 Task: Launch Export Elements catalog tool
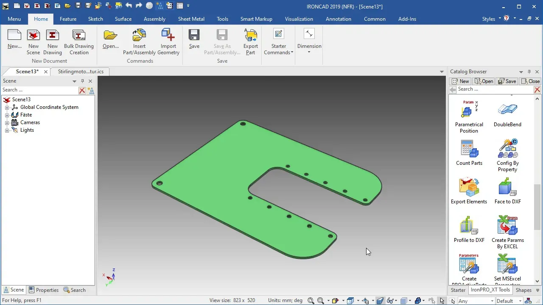point(469,191)
